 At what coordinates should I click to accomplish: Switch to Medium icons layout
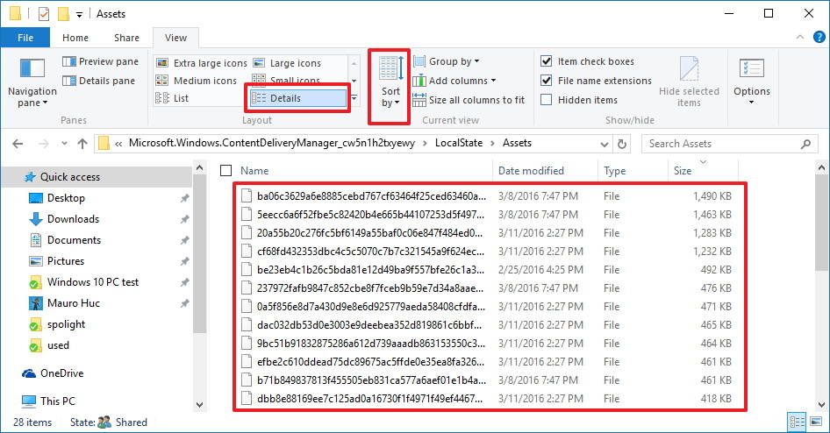[197, 81]
